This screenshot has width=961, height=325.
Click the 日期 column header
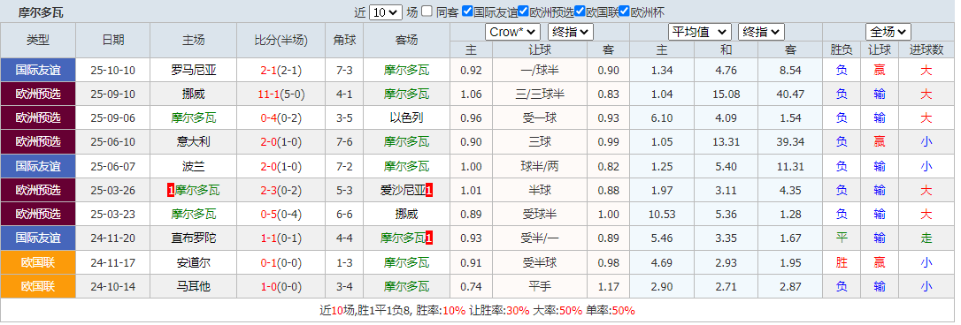[x=112, y=41]
